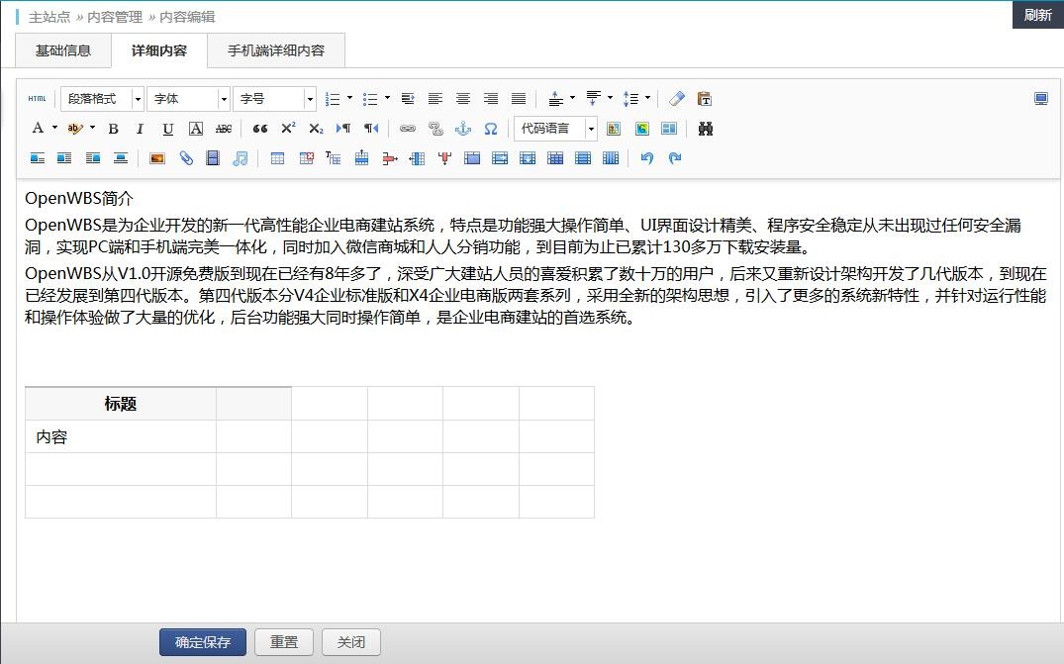Viewport: 1064px width, 664px height.
Task: Click the table cell containing 内容
Action: pyautogui.click(x=121, y=436)
